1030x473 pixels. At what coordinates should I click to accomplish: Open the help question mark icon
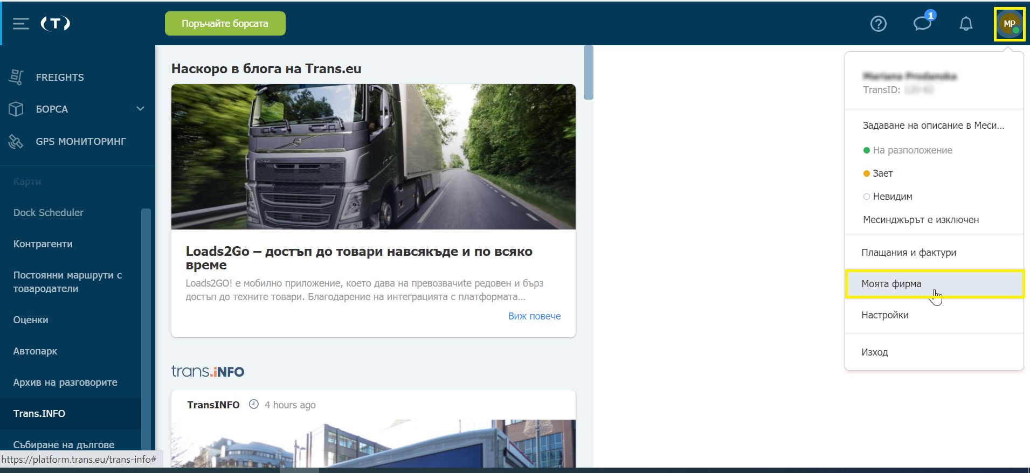pos(879,24)
